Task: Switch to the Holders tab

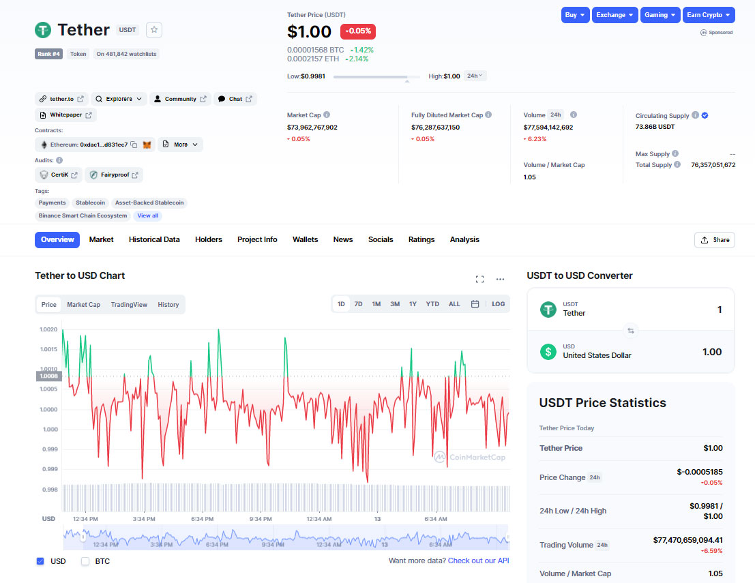Action: pos(209,240)
